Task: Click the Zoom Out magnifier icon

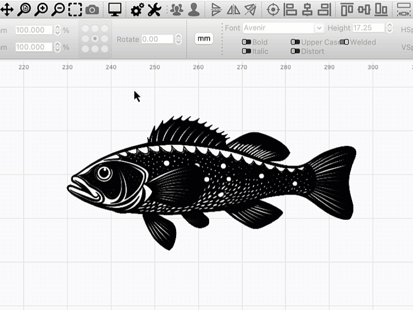Action: 58,9
